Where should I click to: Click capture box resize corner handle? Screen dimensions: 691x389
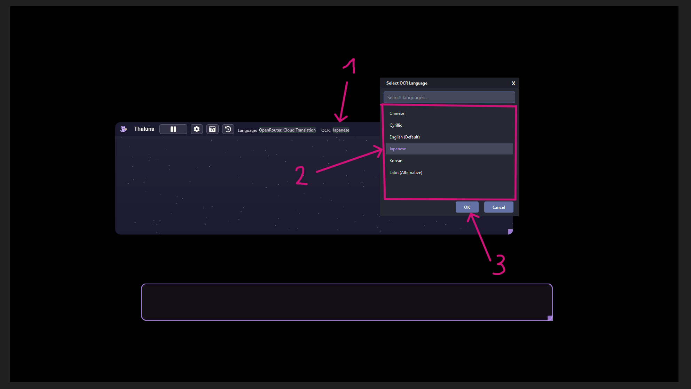[550, 318]
